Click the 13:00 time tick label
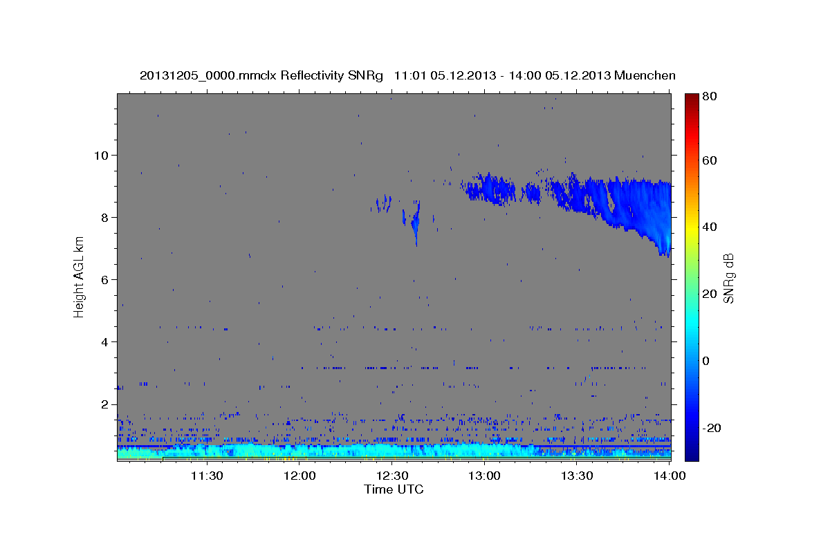This screenshot has width=830, height=553. [x=485, y=476]
